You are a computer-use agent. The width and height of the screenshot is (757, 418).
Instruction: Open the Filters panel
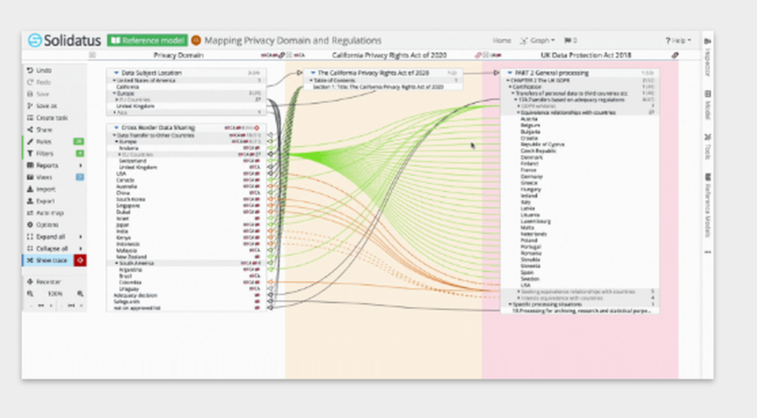click(x=54, y=153)
